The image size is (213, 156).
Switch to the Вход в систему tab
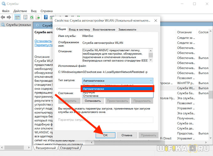pos(79,30)
